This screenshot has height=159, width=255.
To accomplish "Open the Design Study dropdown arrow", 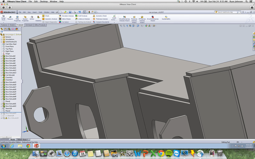I will click(x=3, y=22).
